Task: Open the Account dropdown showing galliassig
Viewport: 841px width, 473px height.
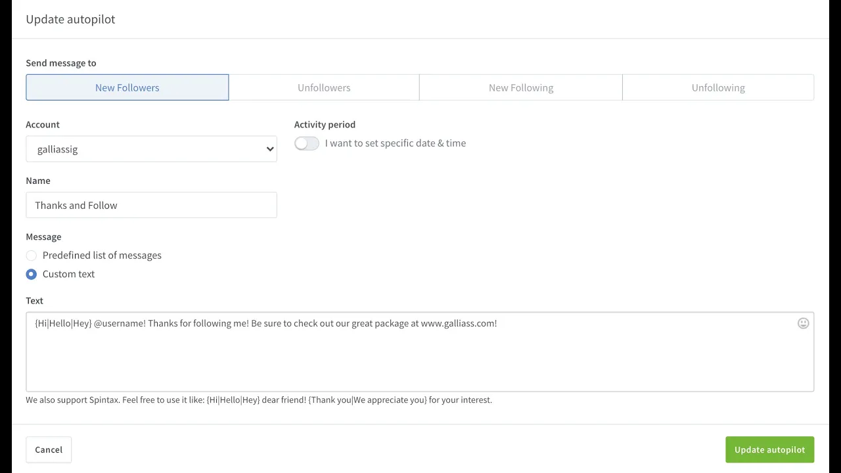Action: coord(151,149)
